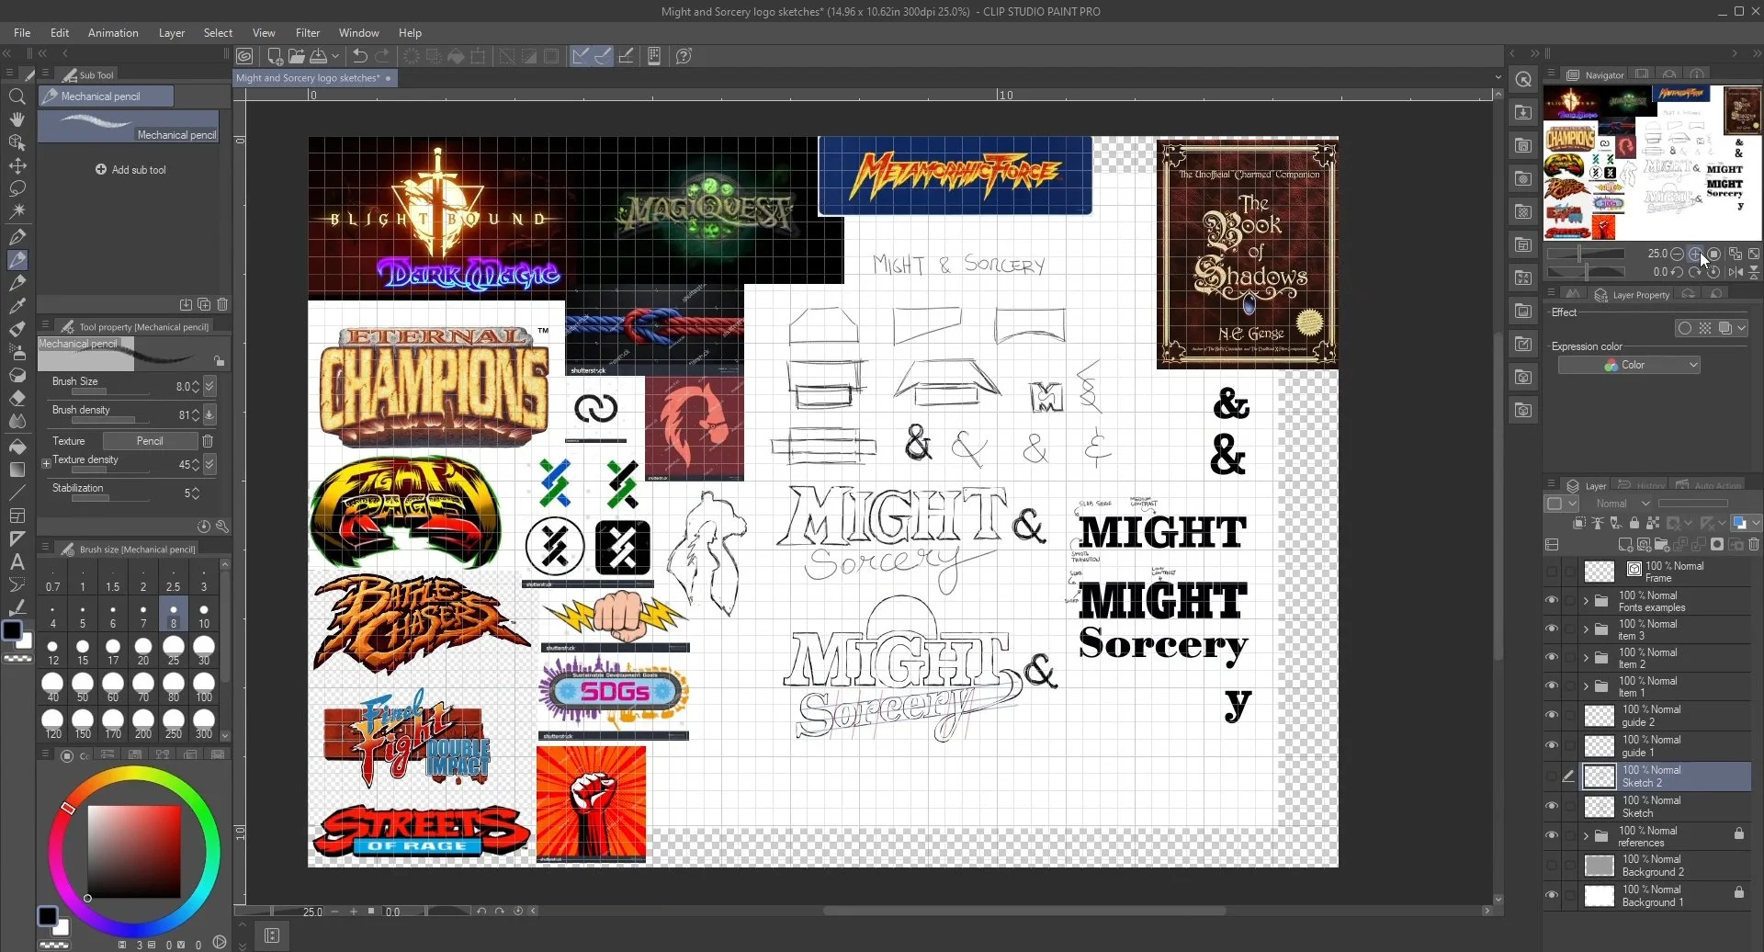Switch to the History tab

point(1645,484)
